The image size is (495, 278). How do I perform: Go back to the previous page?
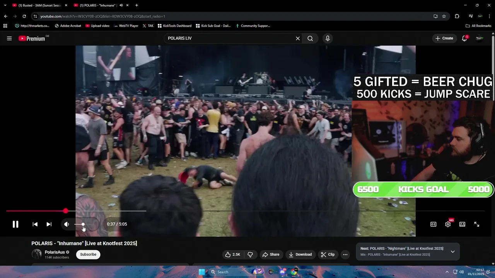[5, 16]
